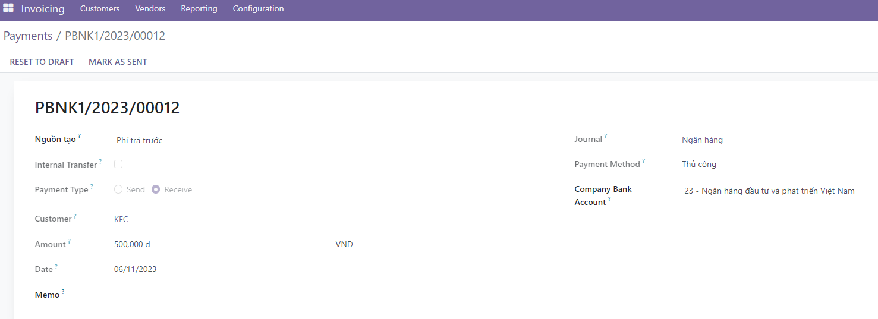The height and width of the screenshot is (319, 878).
Task: Click the Nguồn tạo field label
Action: 55,140
